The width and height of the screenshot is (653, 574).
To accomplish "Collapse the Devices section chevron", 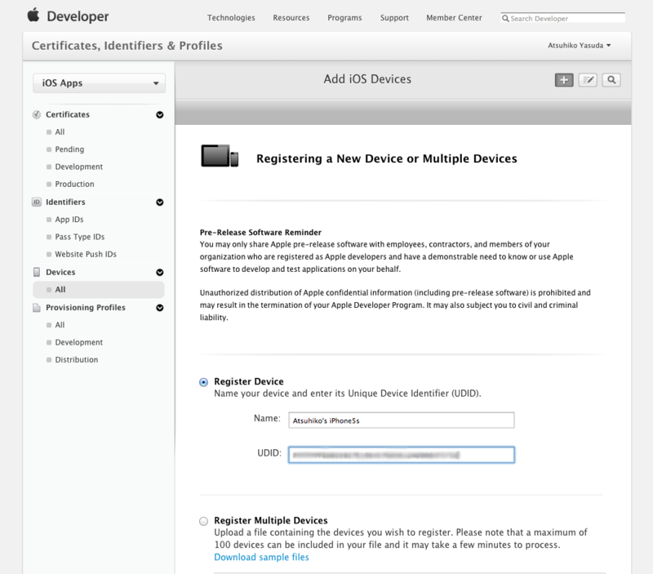I will 159,272.
